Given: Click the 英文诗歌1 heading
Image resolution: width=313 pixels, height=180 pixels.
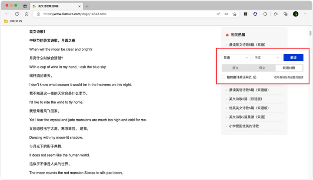Looking at the screenshot, I should [37, 32].
